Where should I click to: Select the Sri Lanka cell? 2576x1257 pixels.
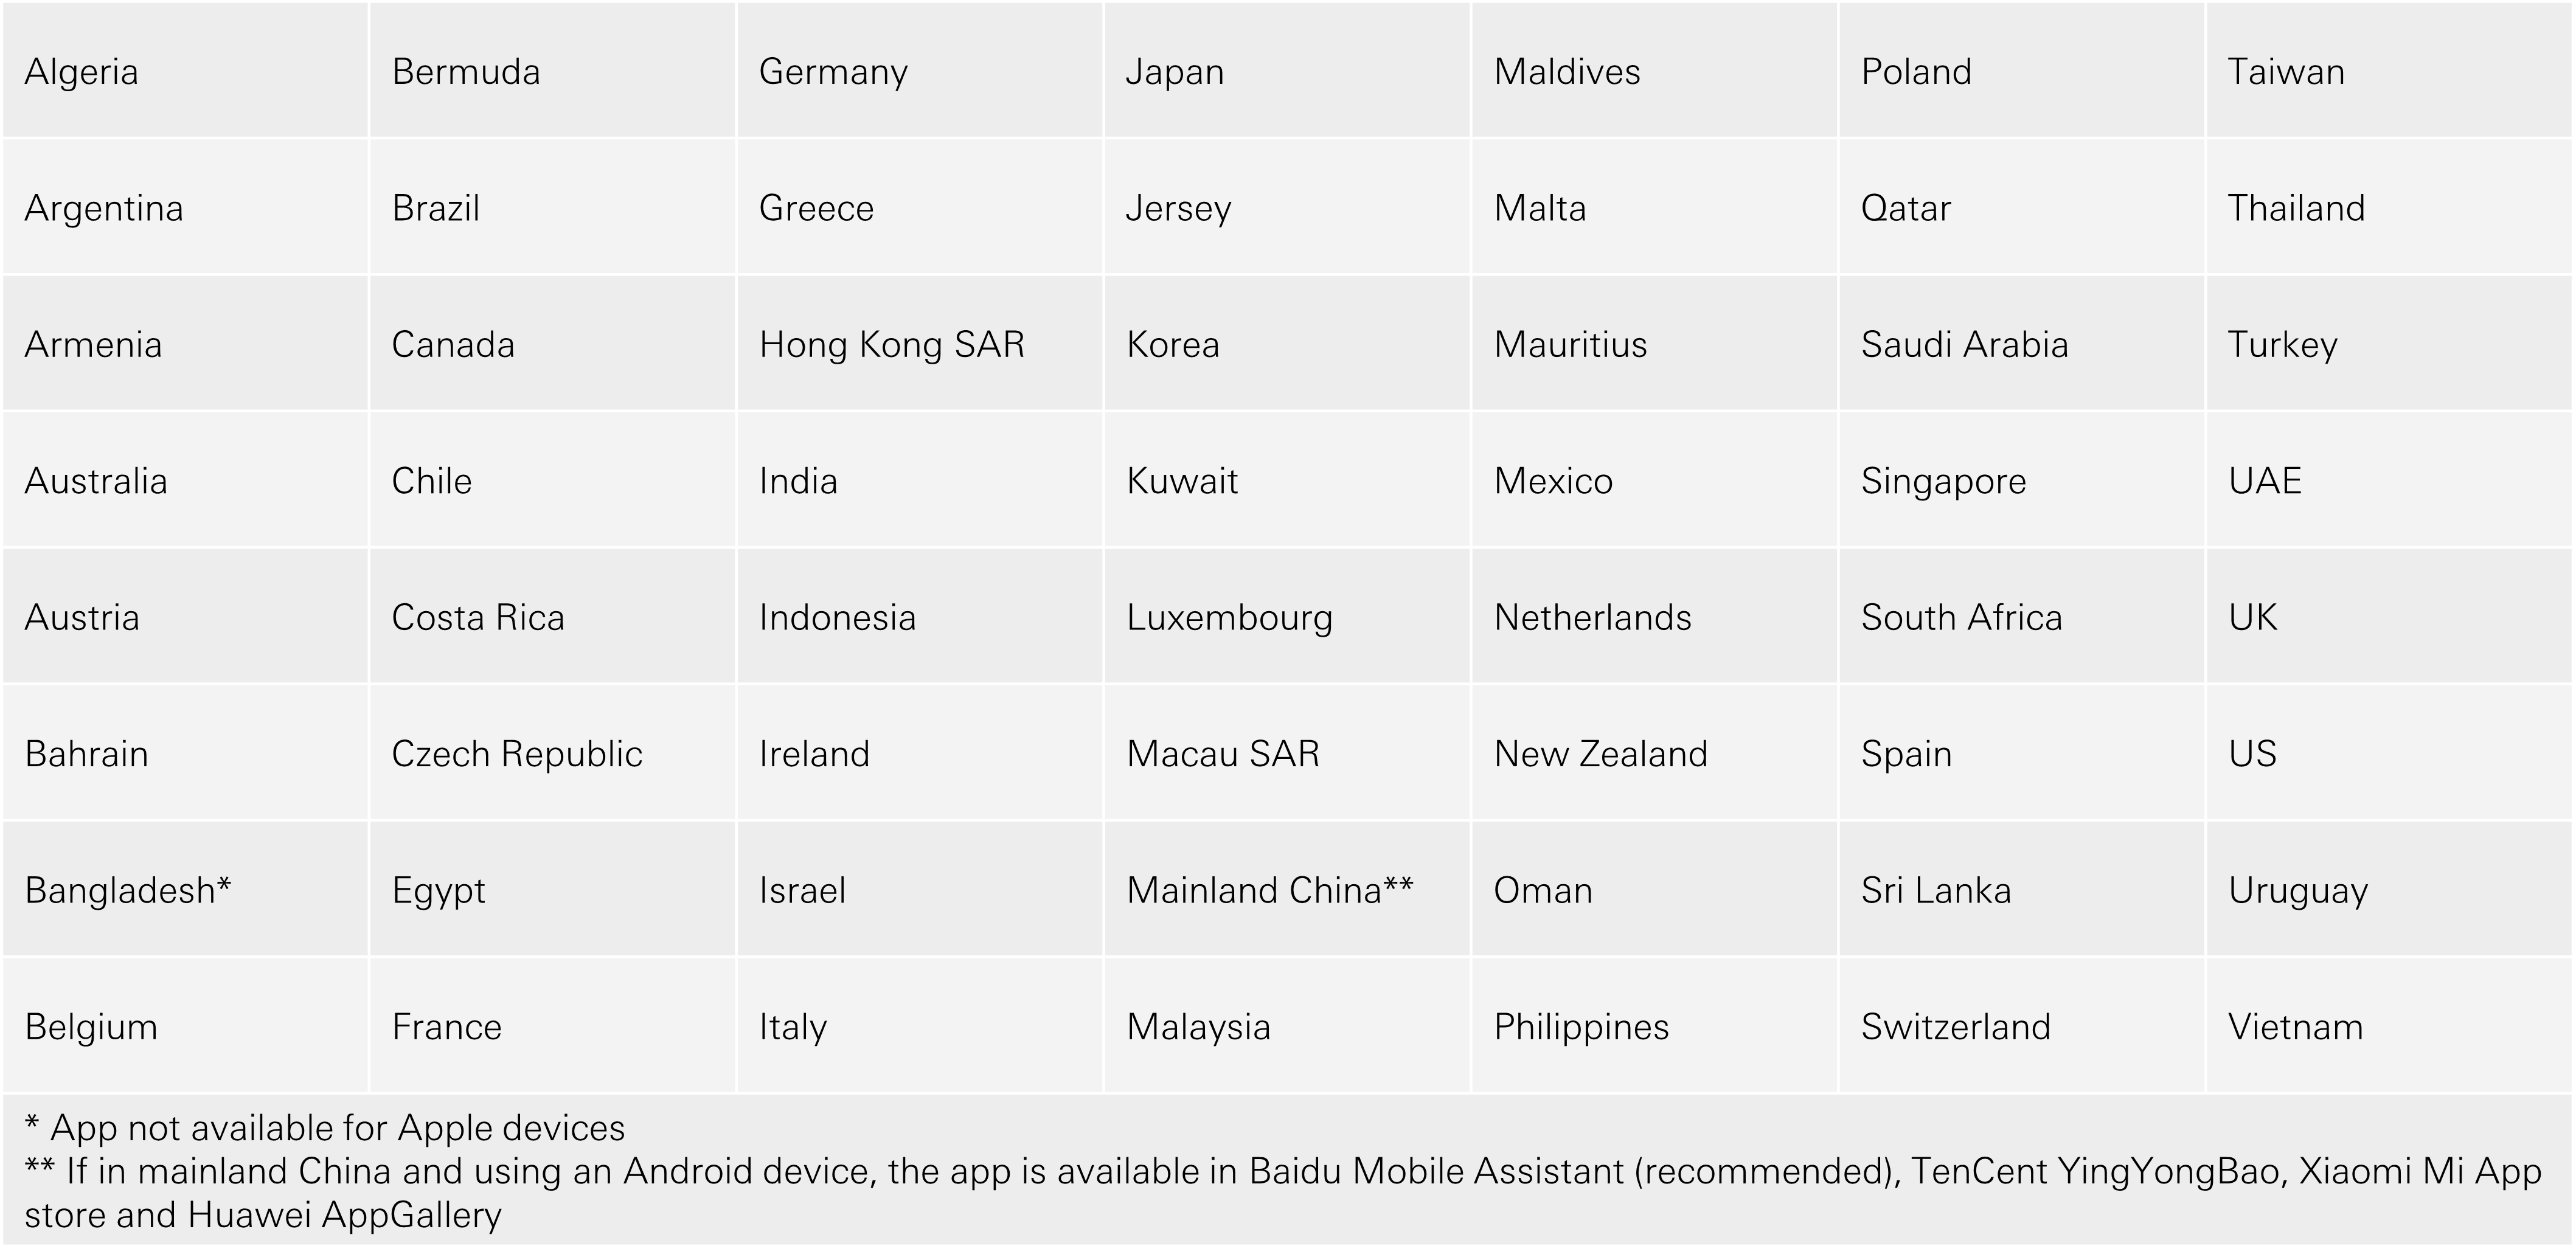point(2021,889)
